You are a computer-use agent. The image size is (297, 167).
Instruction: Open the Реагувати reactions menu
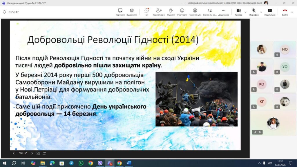182,12
